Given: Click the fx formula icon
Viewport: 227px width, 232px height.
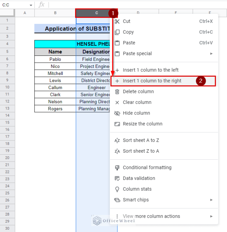Looking at the screenshot, I should pyautogui.click(x=41, y=5).
